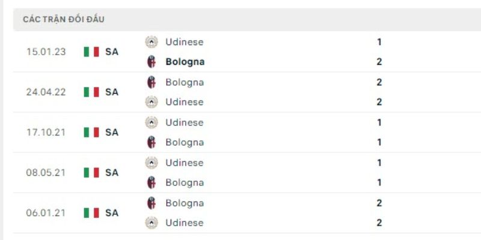This screenshot has width=481, height=240.
Task: Click Bologna crest in 06.01.21 match
Action: 152,203
